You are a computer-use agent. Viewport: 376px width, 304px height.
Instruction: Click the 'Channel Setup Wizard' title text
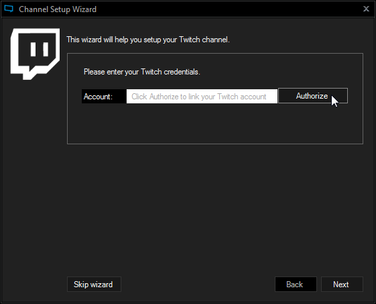58,9
